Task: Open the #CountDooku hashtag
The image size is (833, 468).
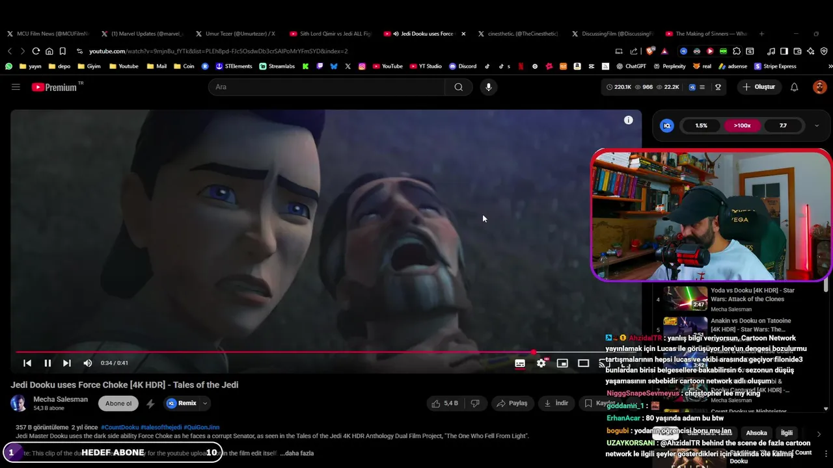Action: pyautogui.click(x=120, y=427)
